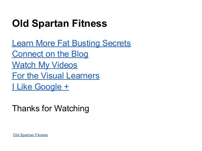Follow the Connect on the Blog link
Image resolution: width=202 pixels, height=151 pixels.
pos(50,54)
